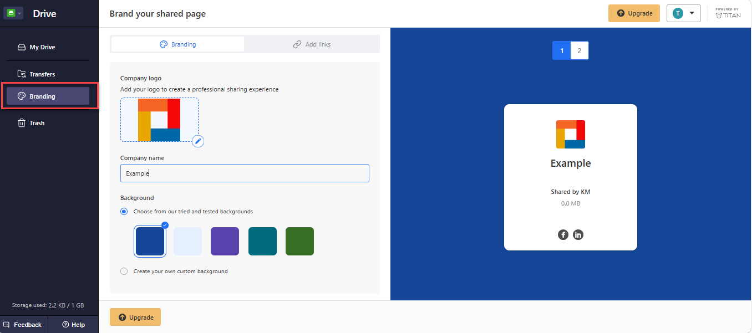
Task: Show preview page 2
Action: (x=580, y=50)
